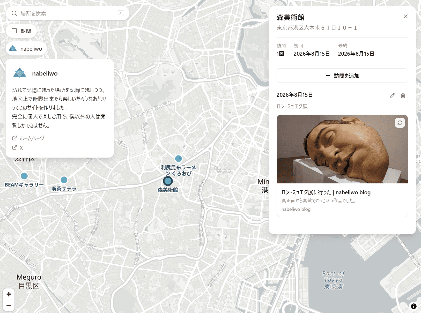
Task: Open map attribution info icon
Action: click(x=414, y=306)
